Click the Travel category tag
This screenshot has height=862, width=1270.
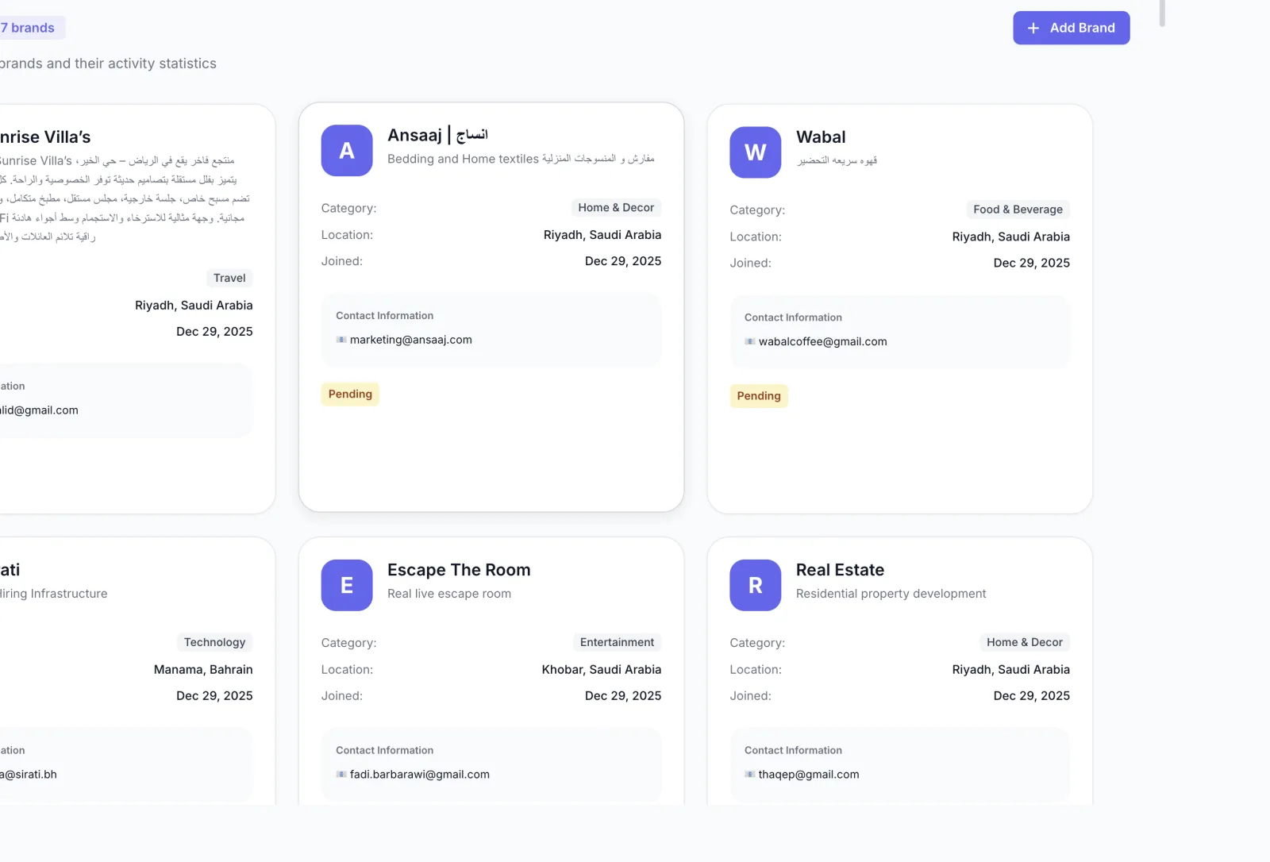coord(229,278)
